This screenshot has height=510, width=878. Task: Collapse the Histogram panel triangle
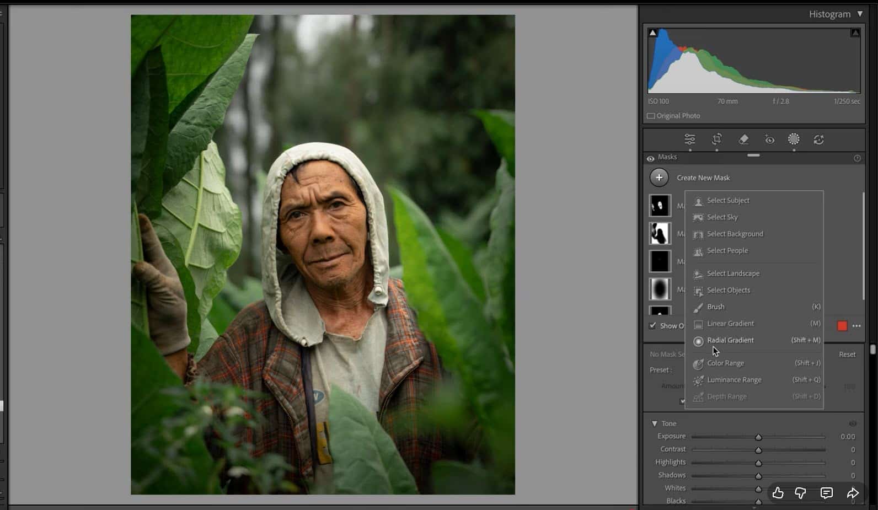tap(860, 14)
